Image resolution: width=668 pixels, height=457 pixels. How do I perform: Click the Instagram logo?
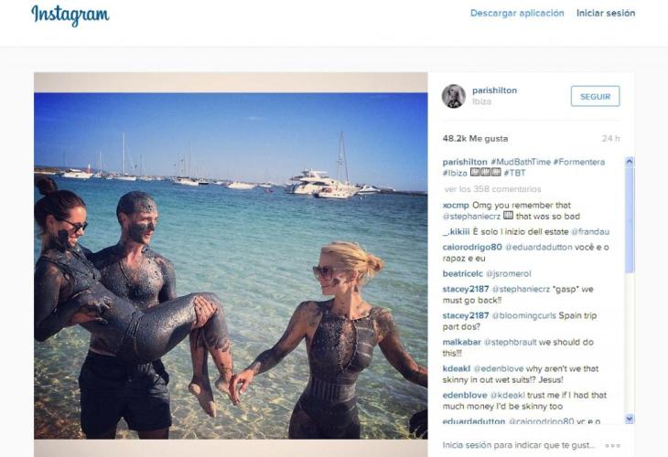pos(70,15)
